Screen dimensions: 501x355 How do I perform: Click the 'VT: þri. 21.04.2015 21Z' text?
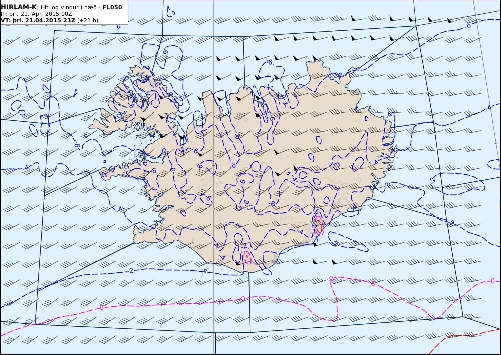(38, 20)
